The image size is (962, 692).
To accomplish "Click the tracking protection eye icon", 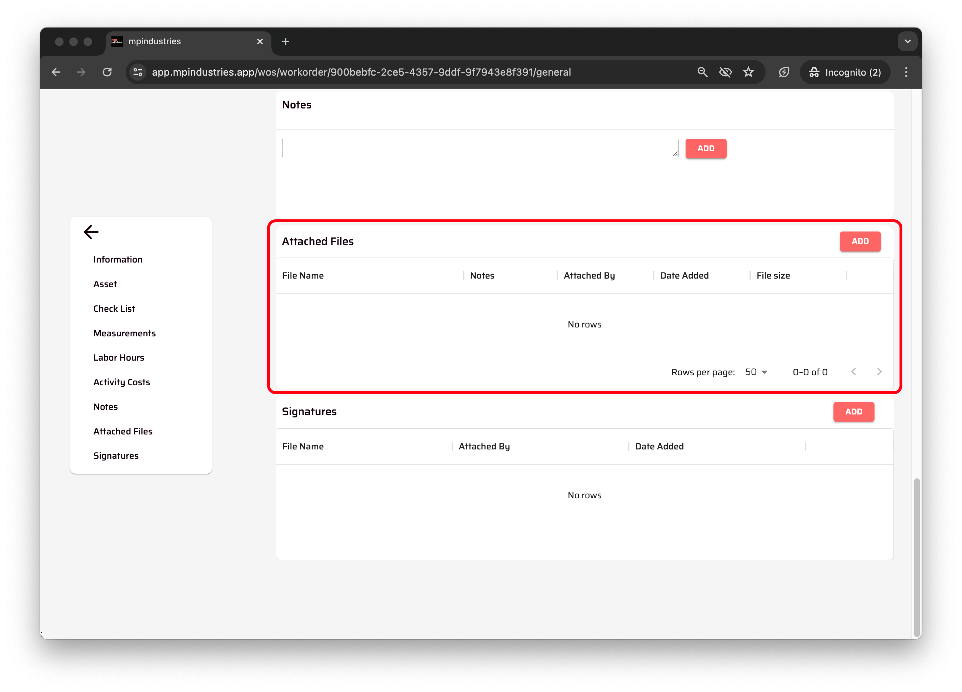I will pos(725,72).
